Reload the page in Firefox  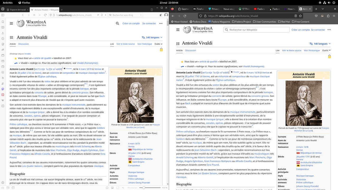click(185, 16)
